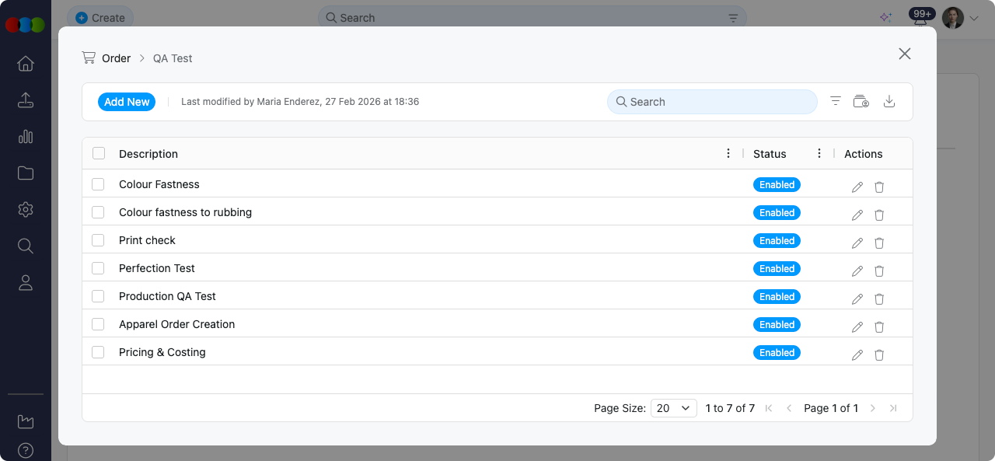Viewport: 995px width, 461px height.
Task: Open the Factory icon near the sidebar bottom
Action: tap(25, 421)
